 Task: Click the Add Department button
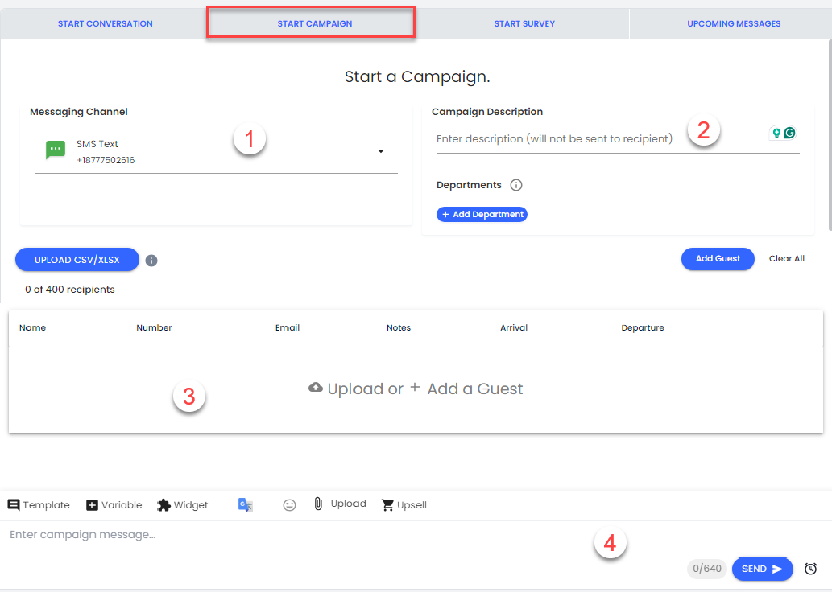482,215
